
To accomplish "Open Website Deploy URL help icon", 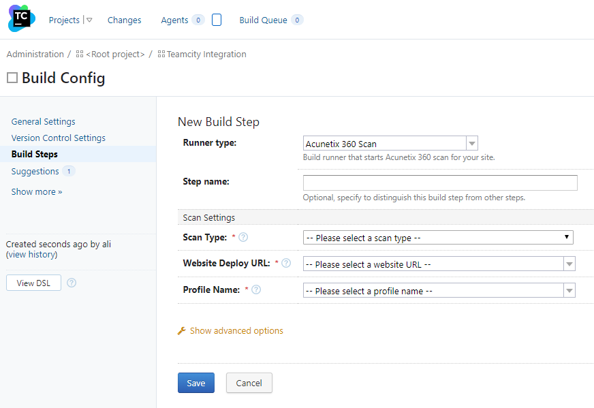I will (286, 263).
